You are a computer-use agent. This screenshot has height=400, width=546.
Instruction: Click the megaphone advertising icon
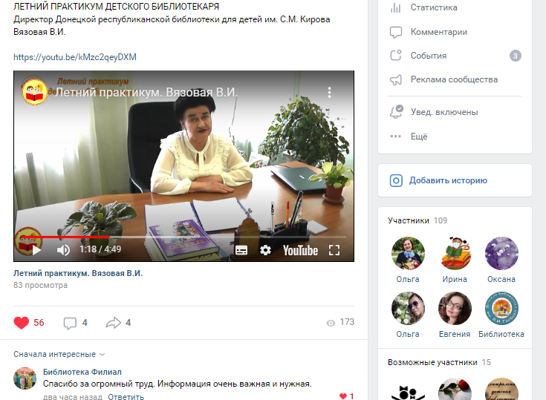[395, 79]
